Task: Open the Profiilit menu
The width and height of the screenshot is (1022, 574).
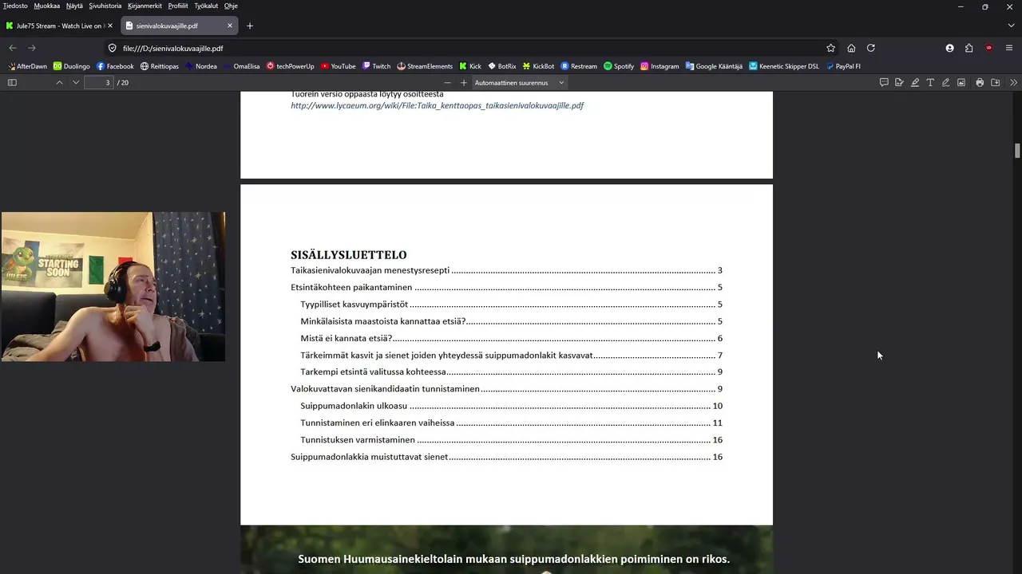Action: pos(178,6)
